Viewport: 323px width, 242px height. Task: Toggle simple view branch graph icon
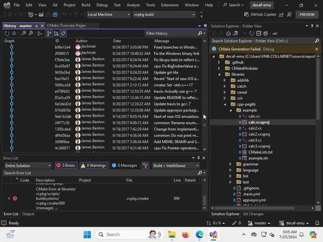click(40, 33)
